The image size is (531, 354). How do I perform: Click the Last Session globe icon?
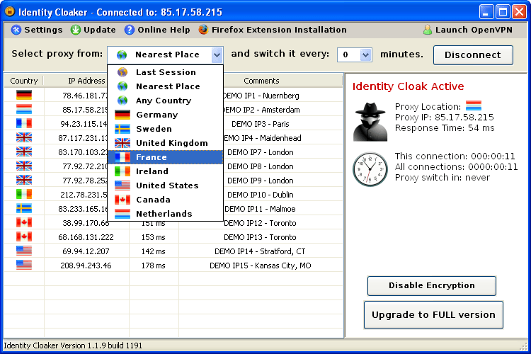[x=122, y=72]
